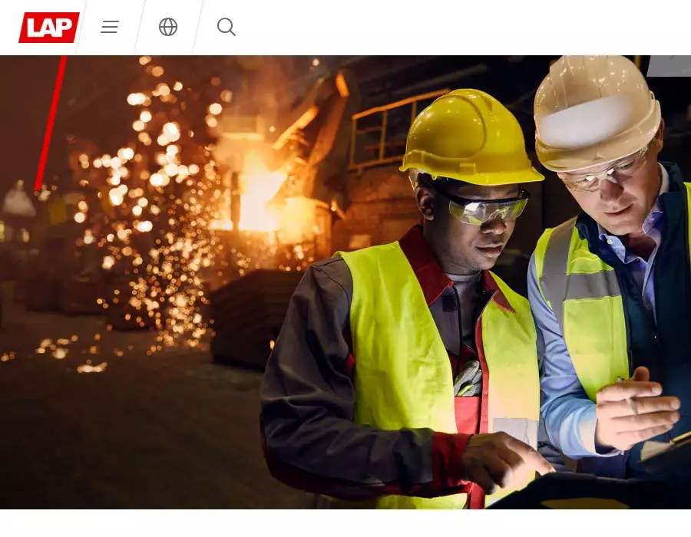Open site search via magnifier icon
The height and width of the screenshot is (537, 691).
click(226, 28)
